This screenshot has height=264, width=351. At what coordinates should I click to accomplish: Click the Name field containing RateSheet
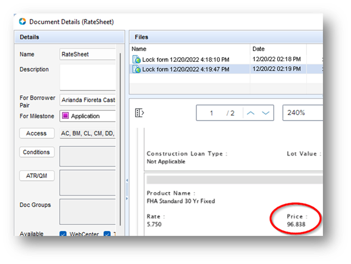pos(88,54)
